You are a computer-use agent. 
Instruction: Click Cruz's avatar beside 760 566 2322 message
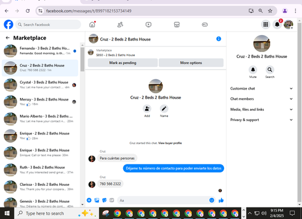click(x=92, y=184)
